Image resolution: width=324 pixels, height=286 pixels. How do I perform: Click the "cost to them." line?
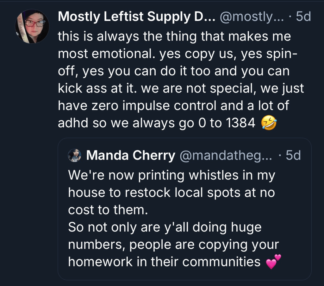point(108,210)
